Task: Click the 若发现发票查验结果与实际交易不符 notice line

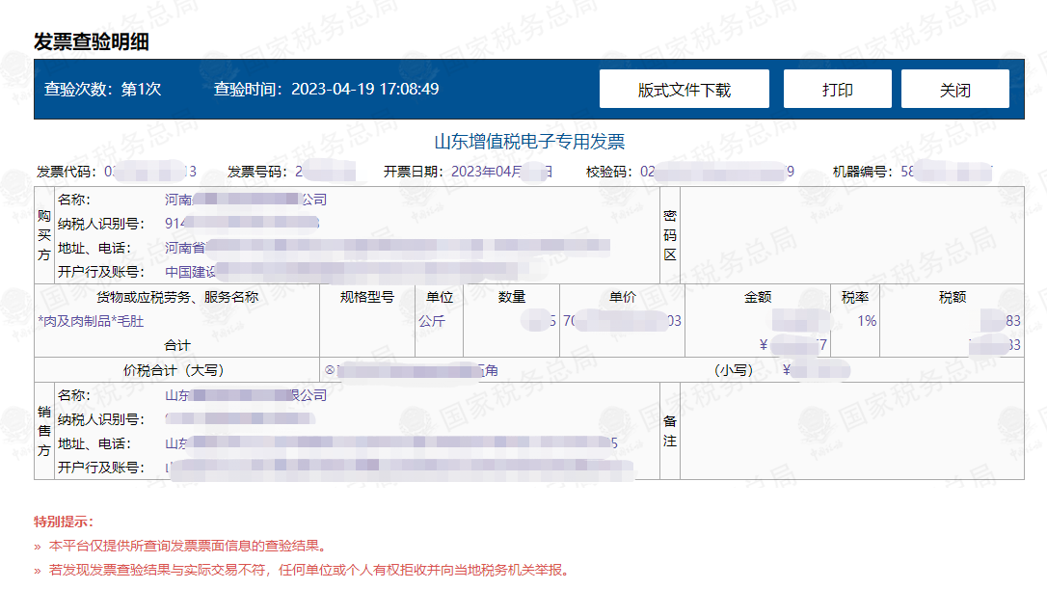Action: [311, 570]
